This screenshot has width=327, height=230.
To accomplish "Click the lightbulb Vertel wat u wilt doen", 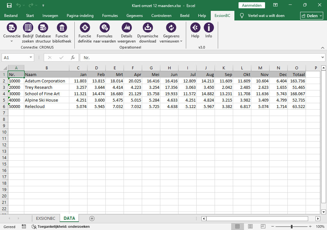I will tap(242, 16).
